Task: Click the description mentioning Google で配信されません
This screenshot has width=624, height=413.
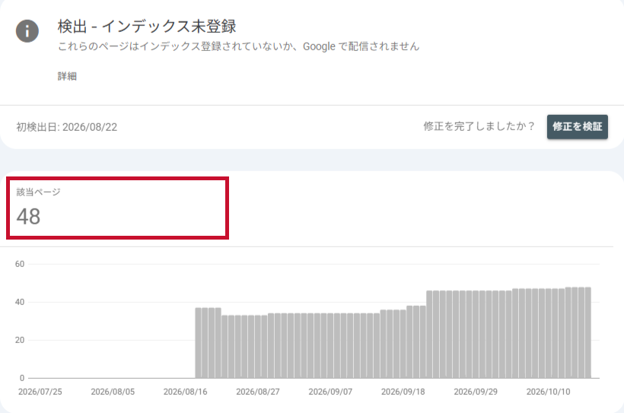Action: [x=238, y=46]
